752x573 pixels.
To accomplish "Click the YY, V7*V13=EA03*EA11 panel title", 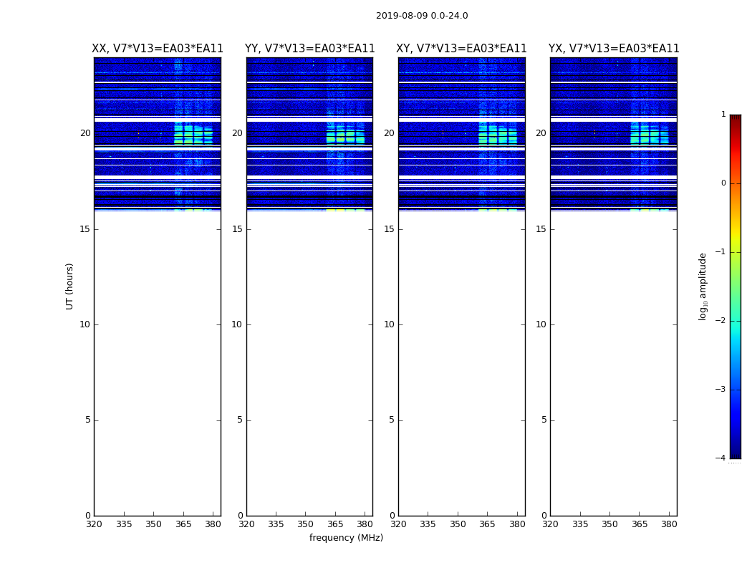I will click(310, 49).
